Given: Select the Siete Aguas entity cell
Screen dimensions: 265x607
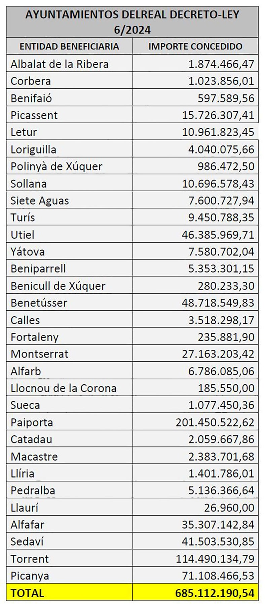Looking at the screenshot, I should (69, 200).
